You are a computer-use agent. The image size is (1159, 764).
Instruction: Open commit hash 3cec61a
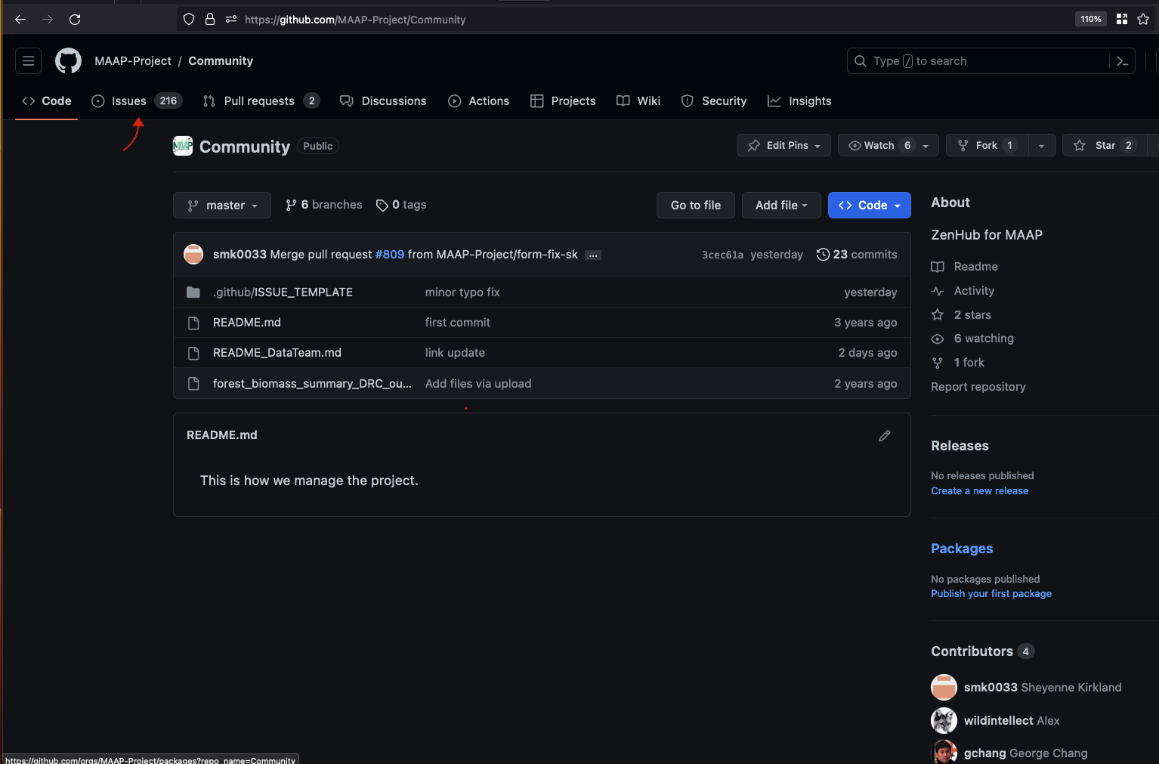coord(722,255)
